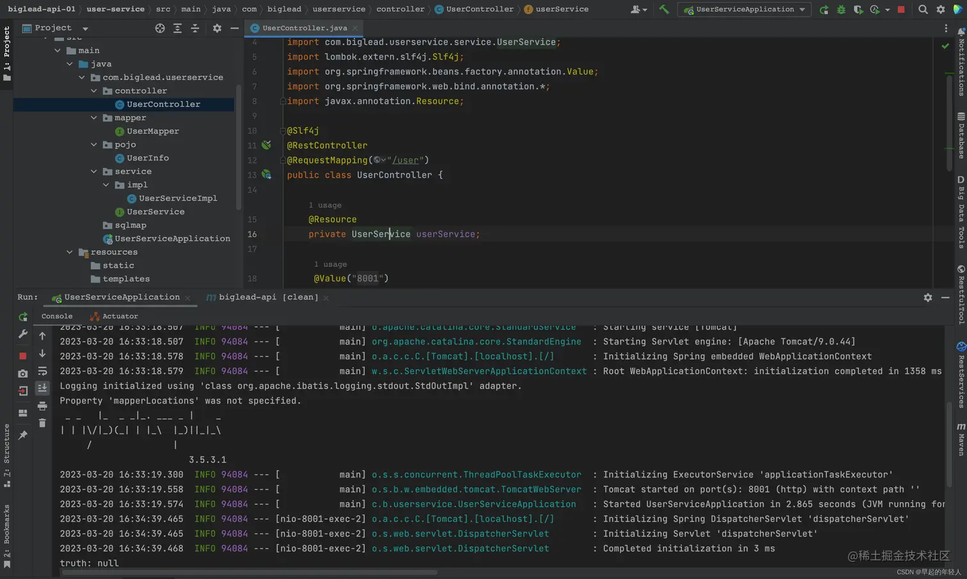Open Search Everywhere magnifier icon
The height and width of the screenshot is (579, 967).
point(923,10)
